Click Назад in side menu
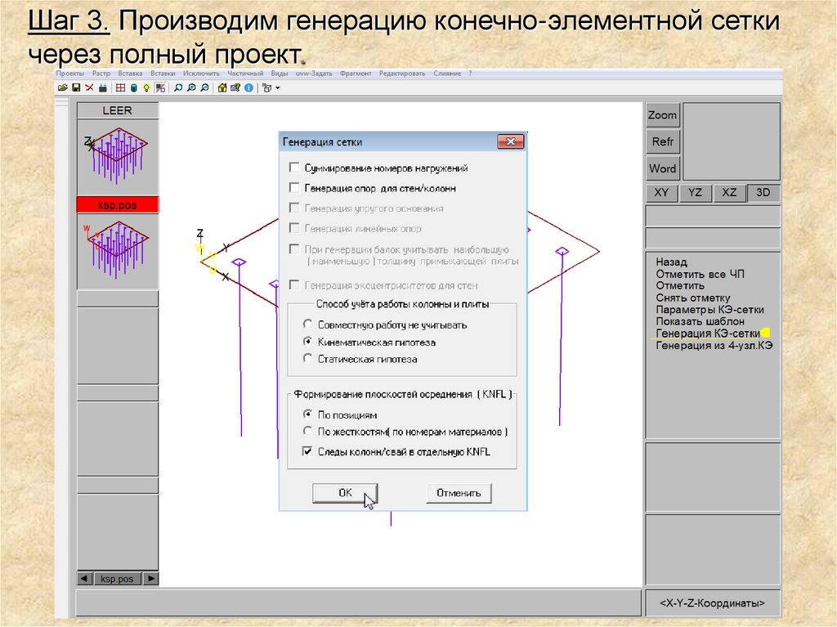This screenshot has height=627, width=837. 672,262
